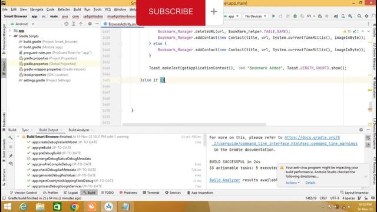377x212 pixels.
Task: Click Select Opened File target icon
Action: [x=67, y=24]
